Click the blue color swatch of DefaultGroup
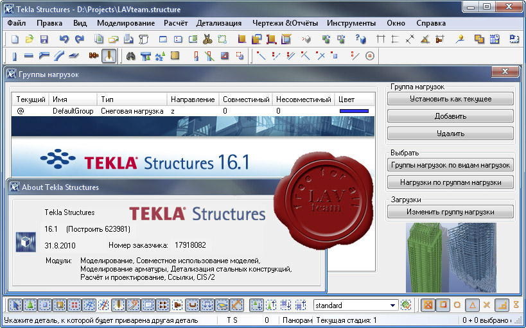This screenshot has width=526, height=328. pyautogui.click(x=354, y=111)
